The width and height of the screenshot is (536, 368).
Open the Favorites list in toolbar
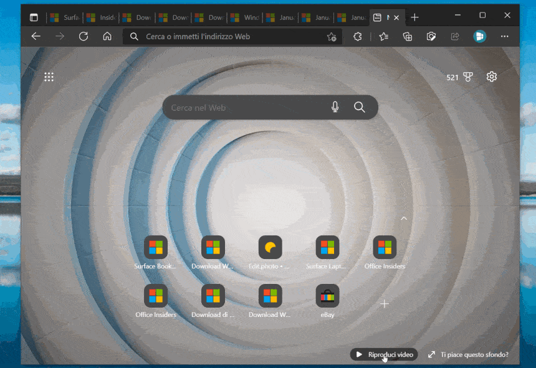coord(383,37)
